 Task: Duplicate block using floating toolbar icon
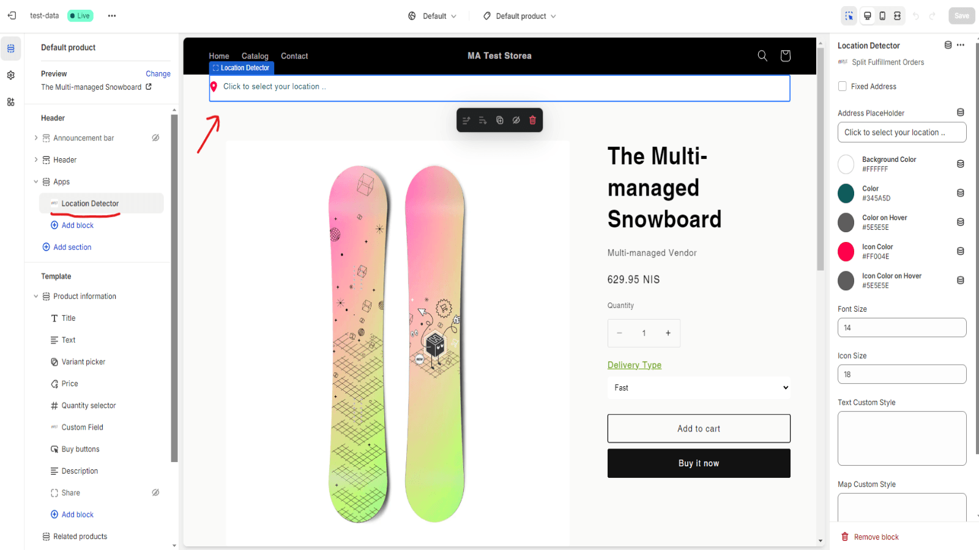[x=500, y=120]
